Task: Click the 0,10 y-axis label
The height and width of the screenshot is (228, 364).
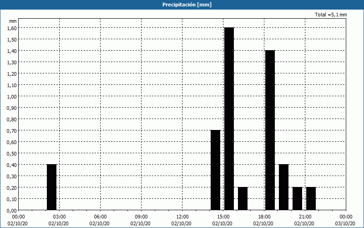Action: tap(12, 199)
